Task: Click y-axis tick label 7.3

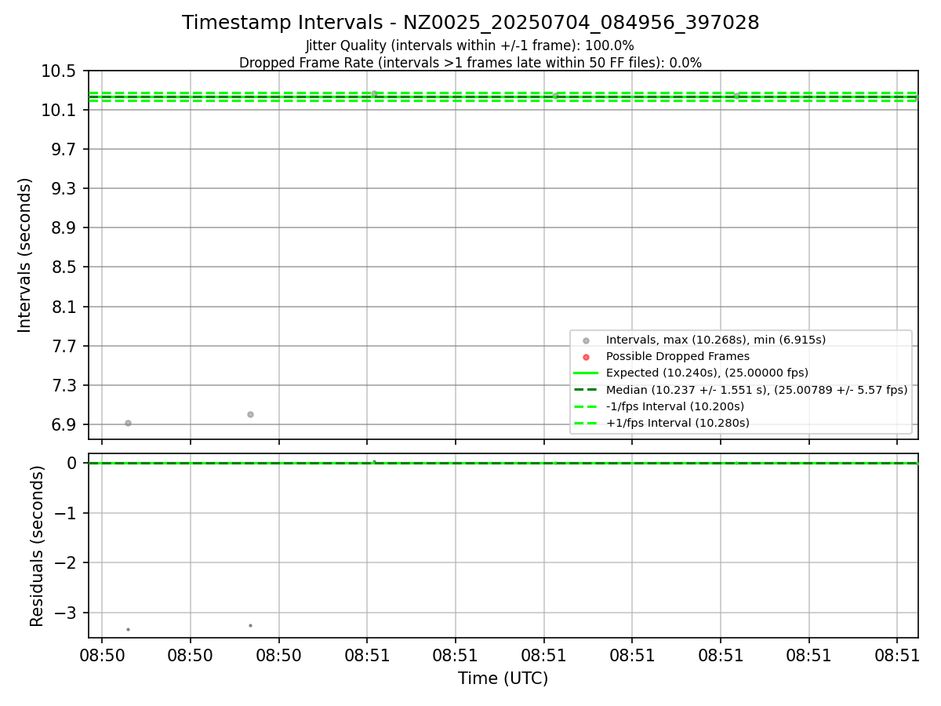Action: (x=64, y=386)
